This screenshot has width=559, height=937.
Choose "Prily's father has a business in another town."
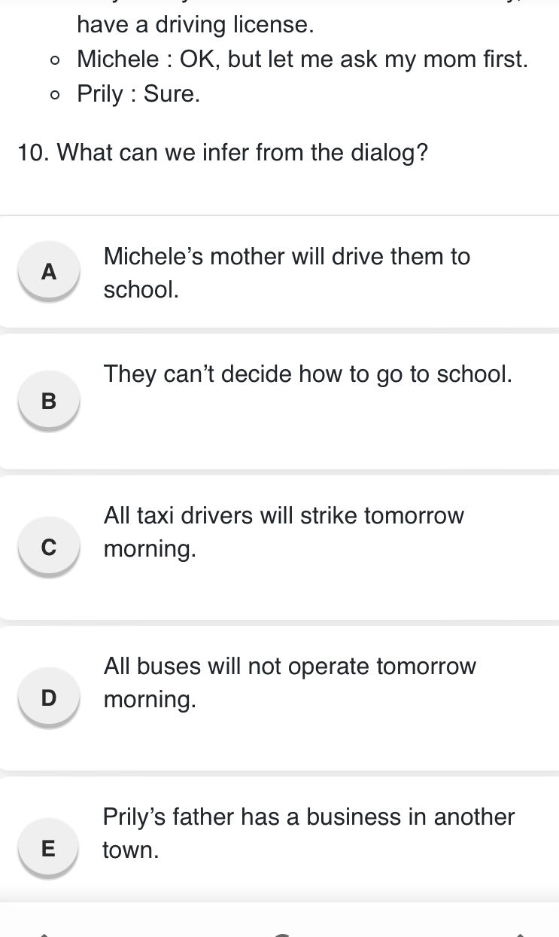coord(308,833)
